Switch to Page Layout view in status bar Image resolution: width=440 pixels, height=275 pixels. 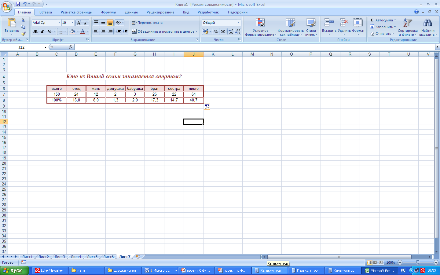(x=375, y=262)
